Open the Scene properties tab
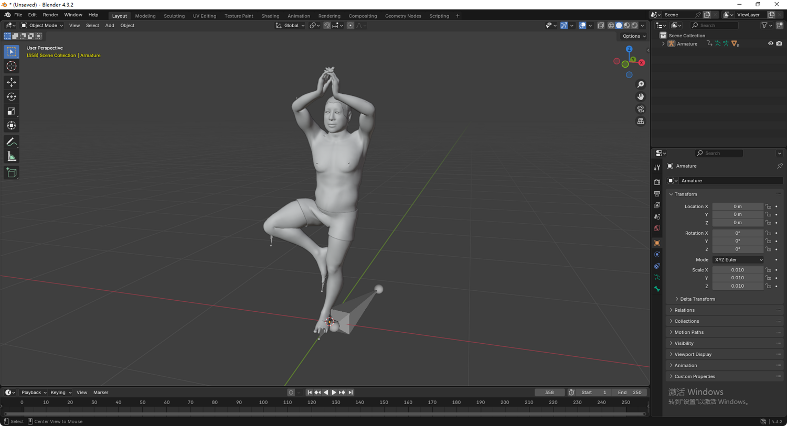The height and width of the screenshot is (426, 787). [x=657, y=217]
